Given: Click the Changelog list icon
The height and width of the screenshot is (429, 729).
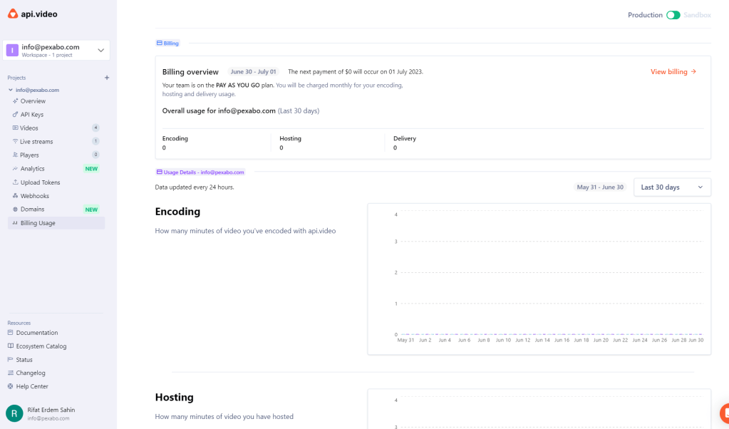Looking at the screenshot, I should coord(10,373).
